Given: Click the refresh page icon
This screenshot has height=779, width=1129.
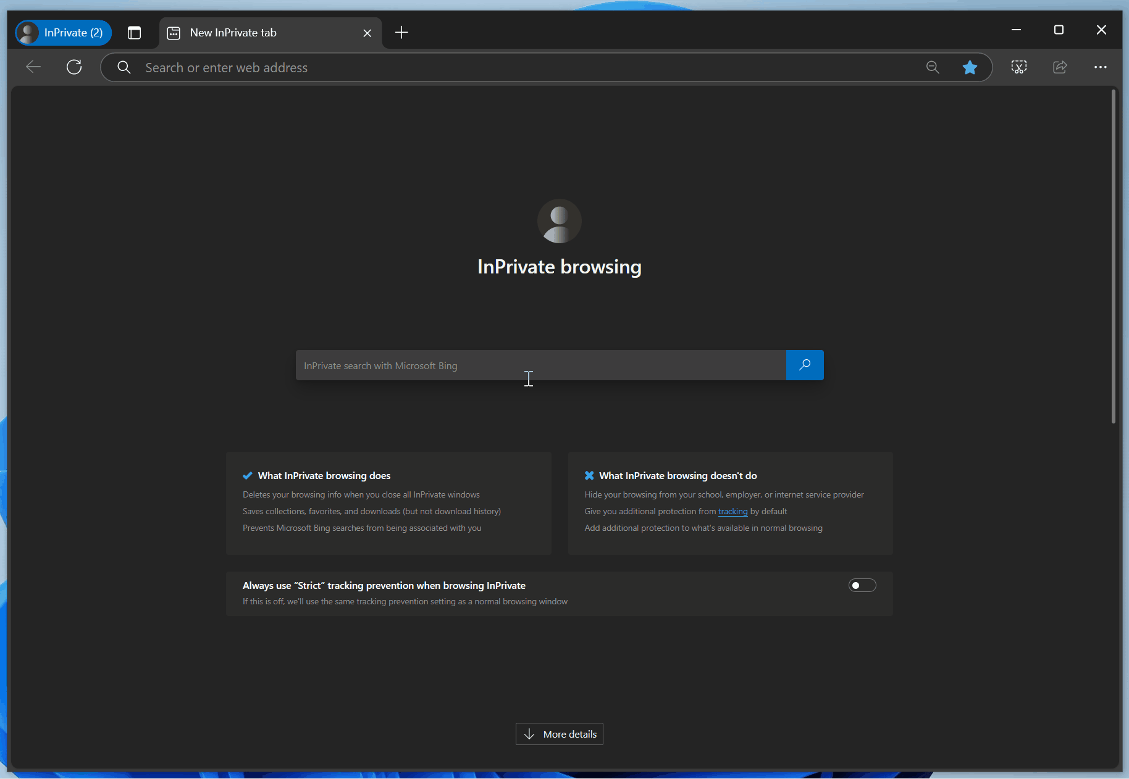Looking at the screenshot, I should click(74, 67).
